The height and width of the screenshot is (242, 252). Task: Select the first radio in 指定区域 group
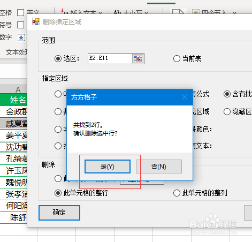(58, 94)
